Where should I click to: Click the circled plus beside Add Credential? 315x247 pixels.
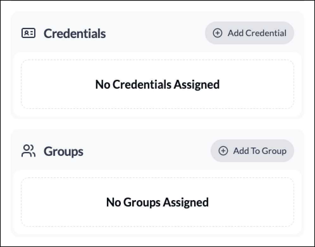point(217,33)
